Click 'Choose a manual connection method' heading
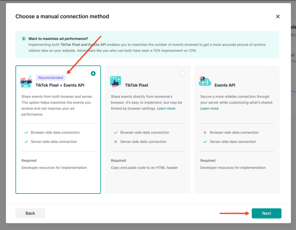Screen dimensions: 296x230 [62, 16]
